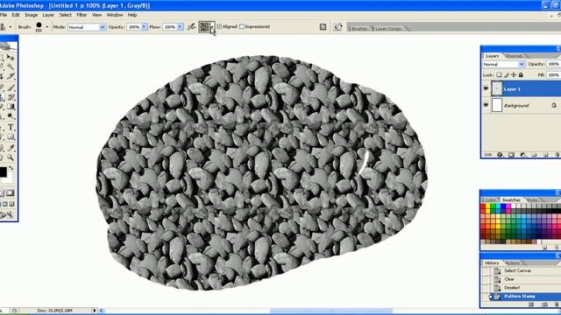This screenshot has width=561, height=315.
Task: Select the Rectangle shape tool
Action: coord(11,137)
